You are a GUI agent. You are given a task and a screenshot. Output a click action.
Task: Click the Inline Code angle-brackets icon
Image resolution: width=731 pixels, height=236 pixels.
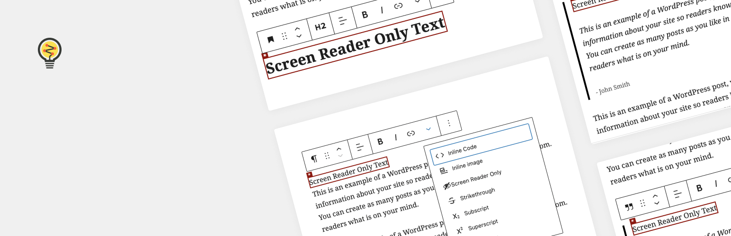pos(440,155)
